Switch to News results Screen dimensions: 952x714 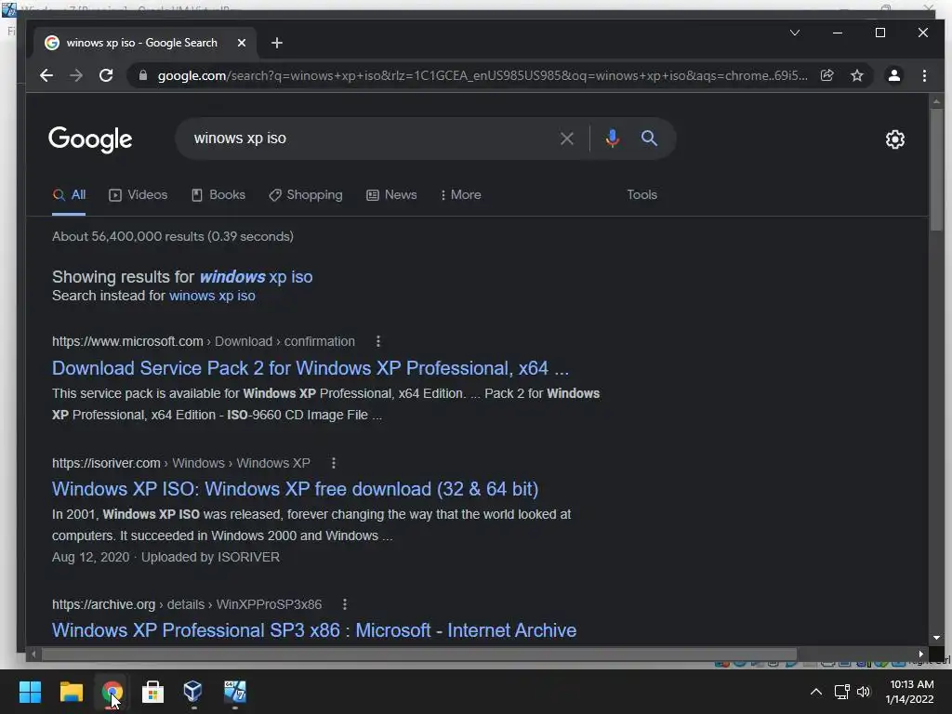[x=391, y=195]
